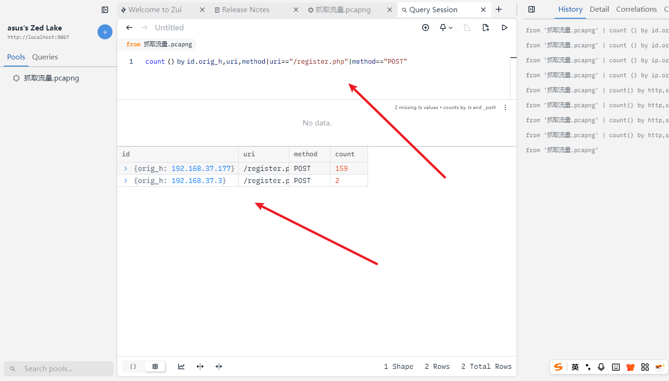
Task: Click blue plus button to add pool
Action: [105, 32]
